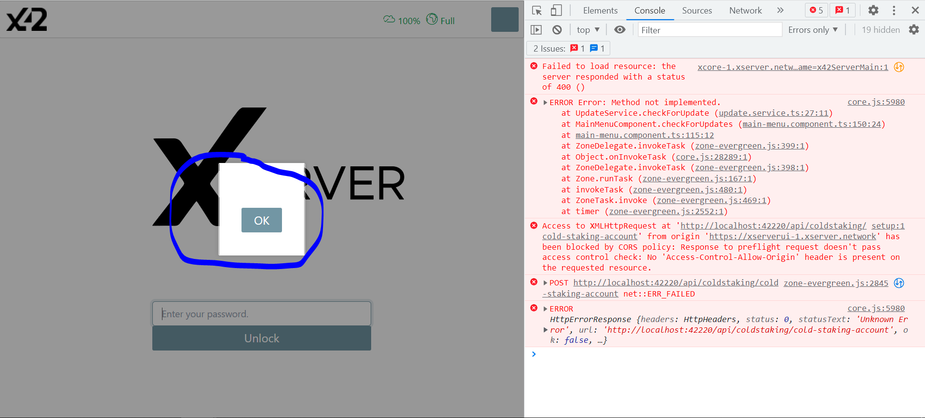Click the cloud sync 100% status icon
The width and height of the screenshot is (925, 418).
[x=389, y=19]
